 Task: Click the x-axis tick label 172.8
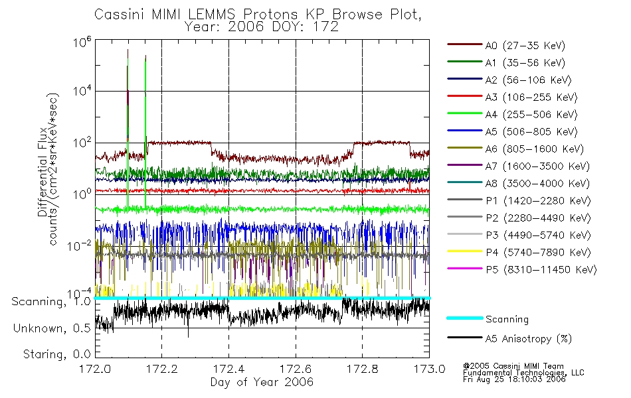click(363, 369)
